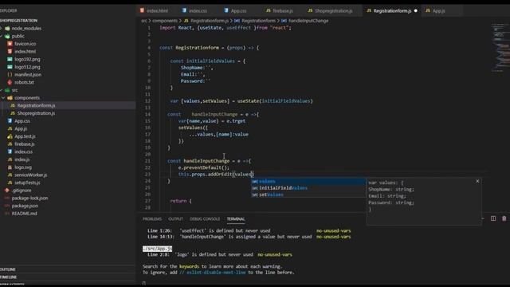Open manifest.json in the explorer

[28, 74]
